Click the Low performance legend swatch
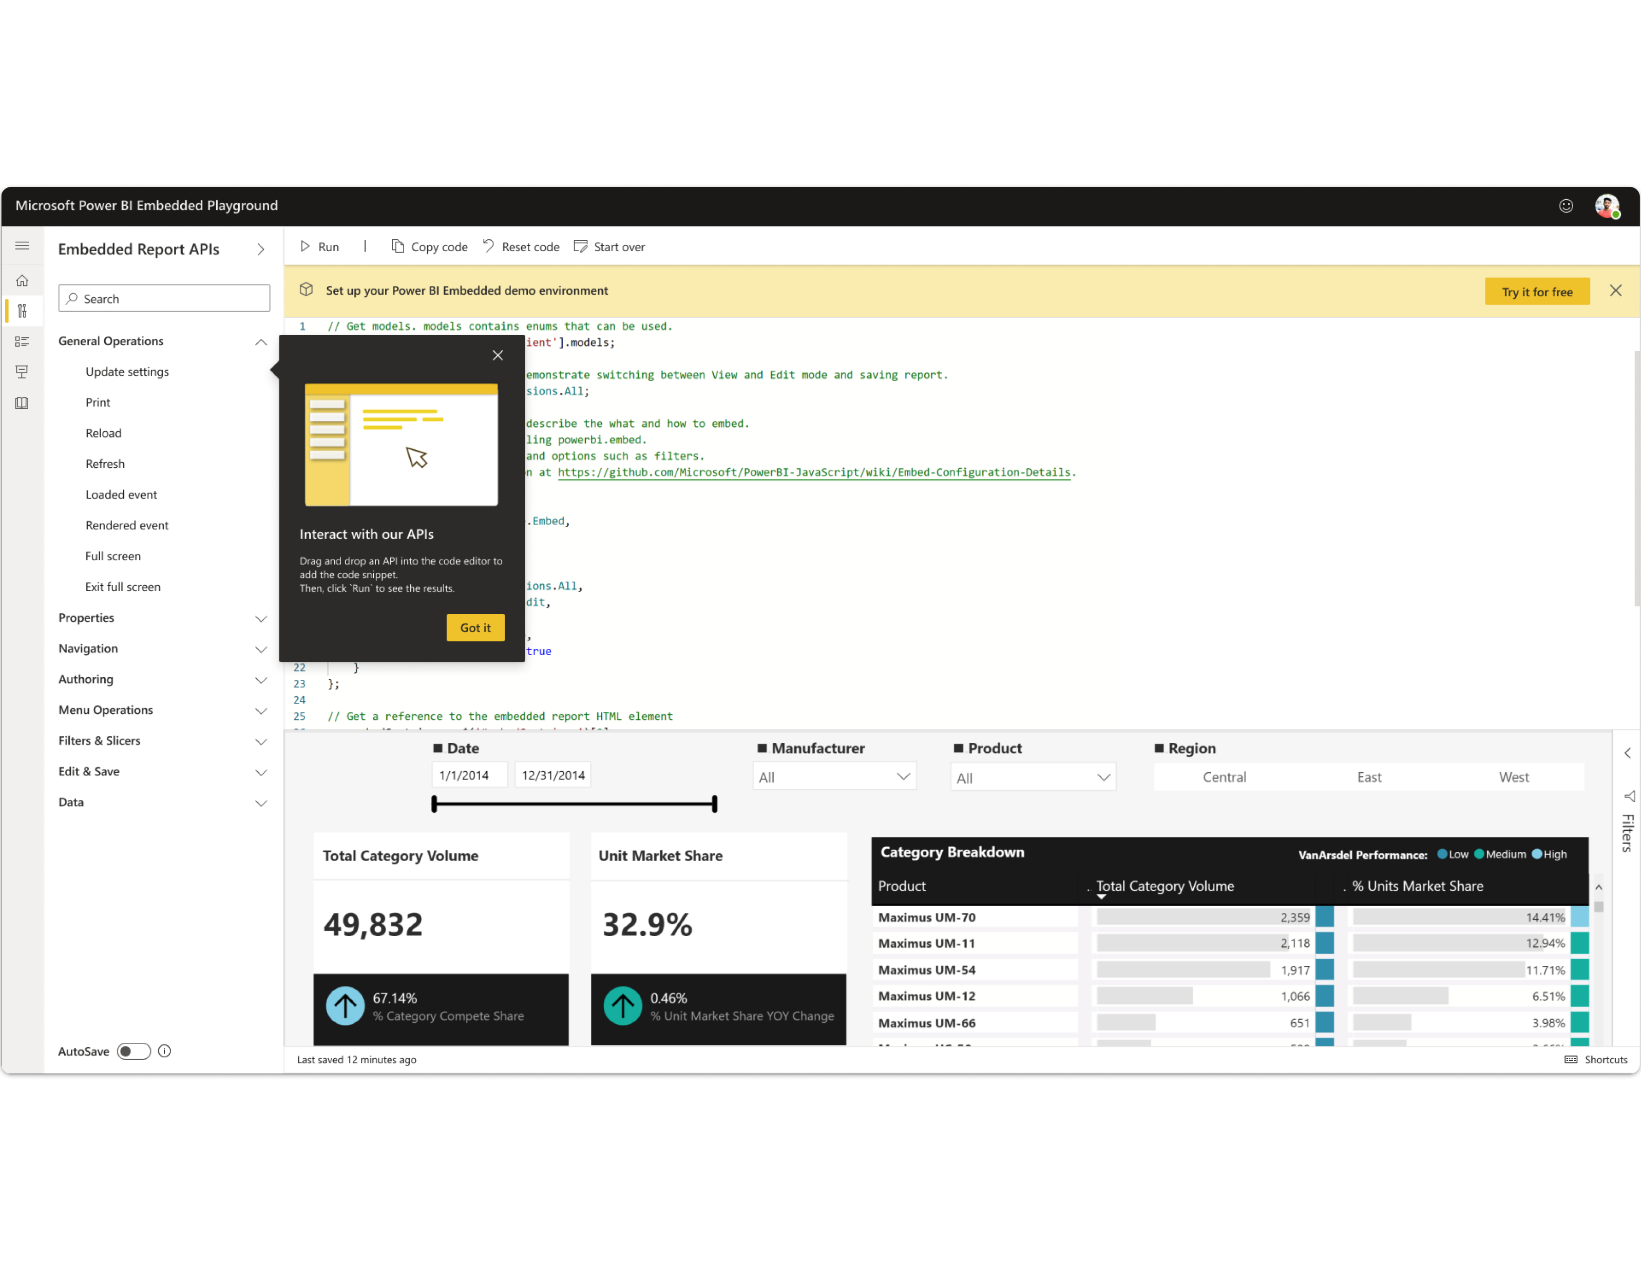The width and height of the screenshot is (1641, 1261). coord(1441,854)
